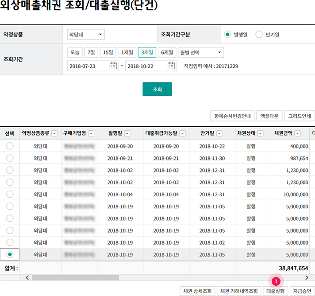Choose the 3개월 period option
The width and height of the screenshot is (315, 296).
pos(146,53)
